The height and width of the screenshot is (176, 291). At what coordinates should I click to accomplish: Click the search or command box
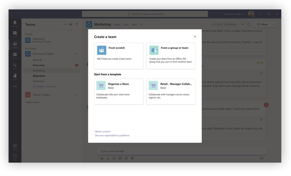pos(145,14)
